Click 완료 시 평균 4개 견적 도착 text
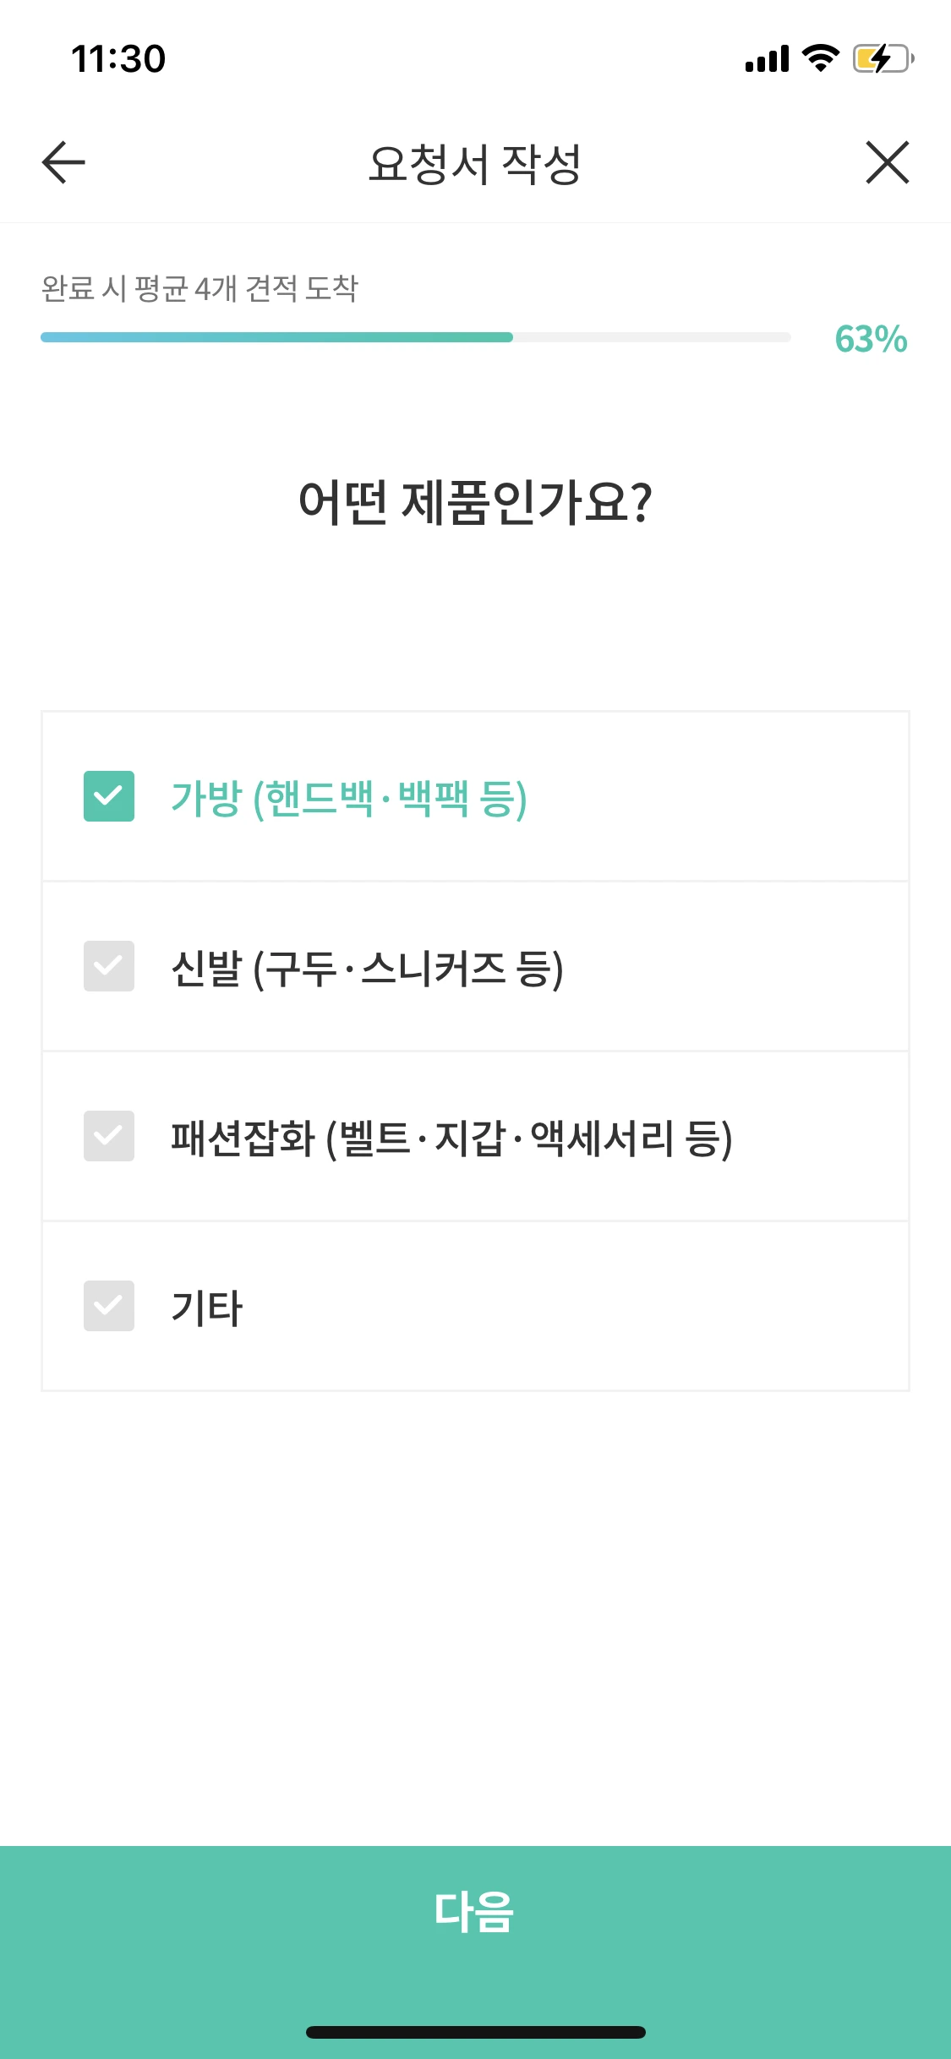This screenshot has width=951, height=2059. click(200, 287)
